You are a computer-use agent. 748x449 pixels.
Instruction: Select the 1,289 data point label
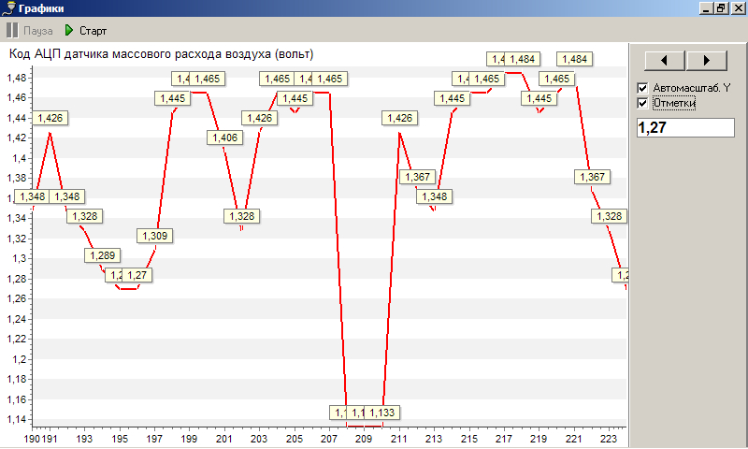tap(103, 255)
